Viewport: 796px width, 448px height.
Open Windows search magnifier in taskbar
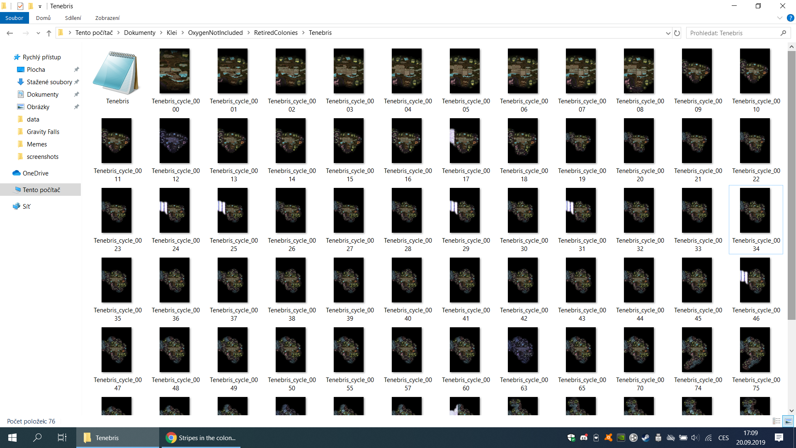[37, 438]
